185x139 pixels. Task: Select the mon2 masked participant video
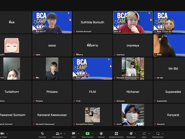pos(133,115)
